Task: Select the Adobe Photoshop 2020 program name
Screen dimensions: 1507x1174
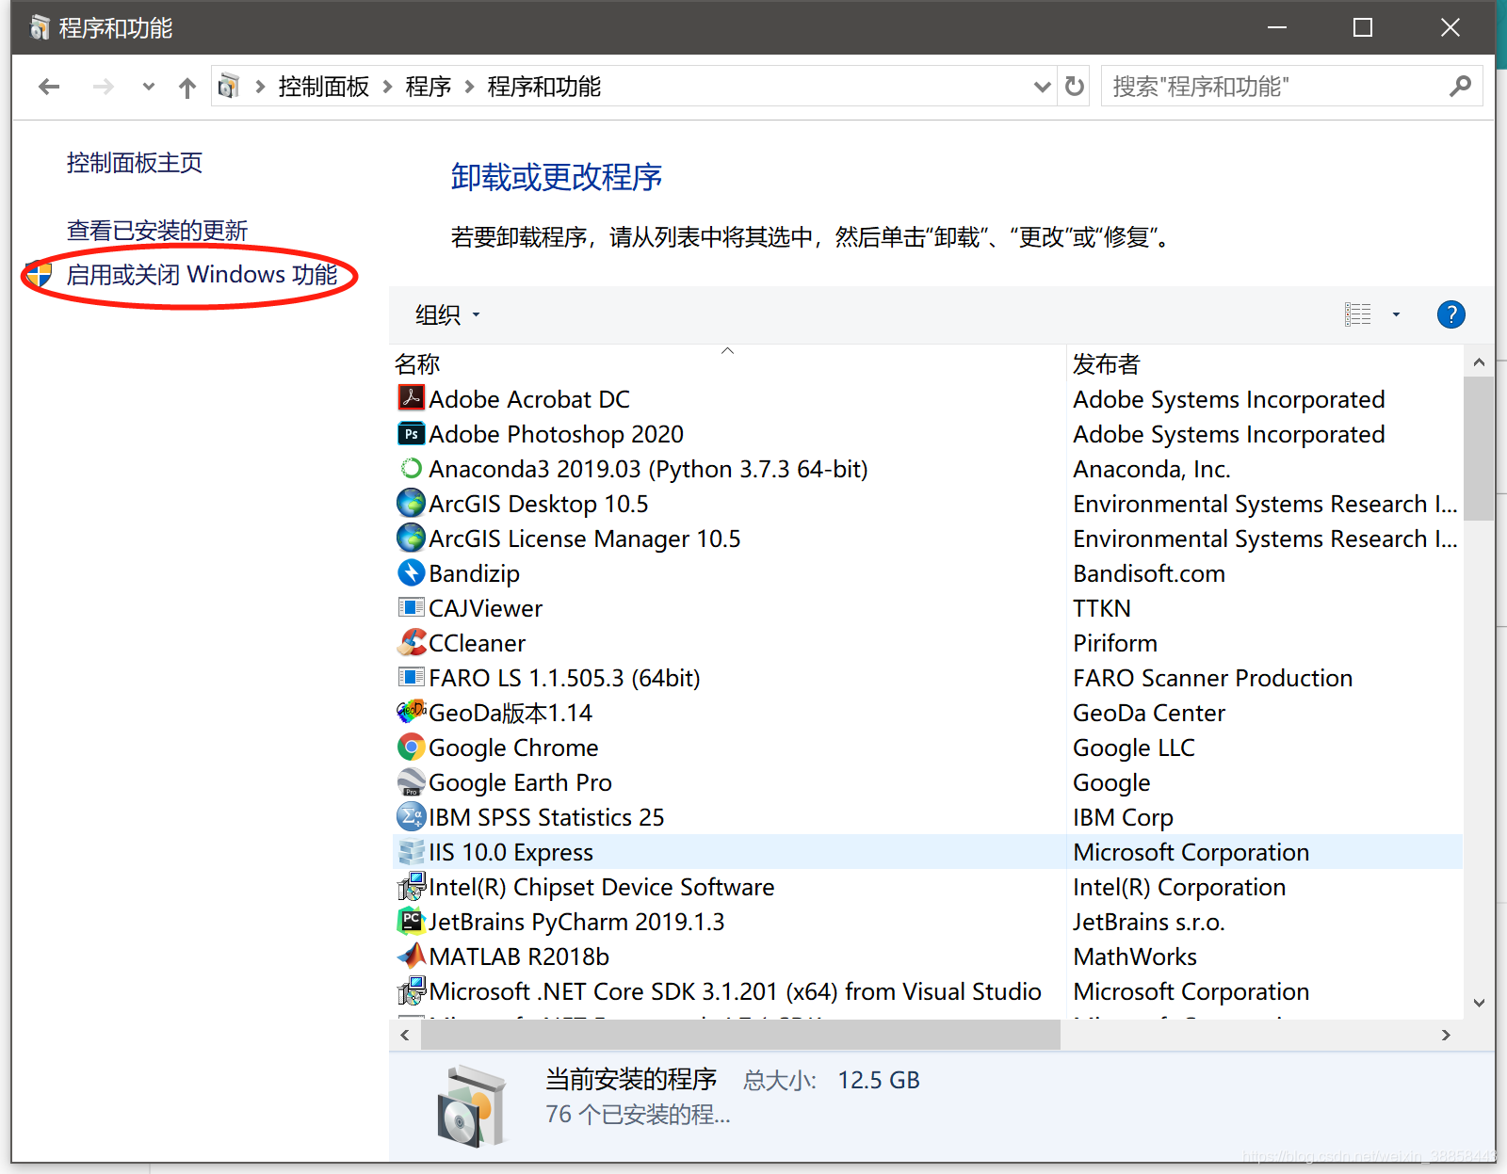Action: [556, 434]
